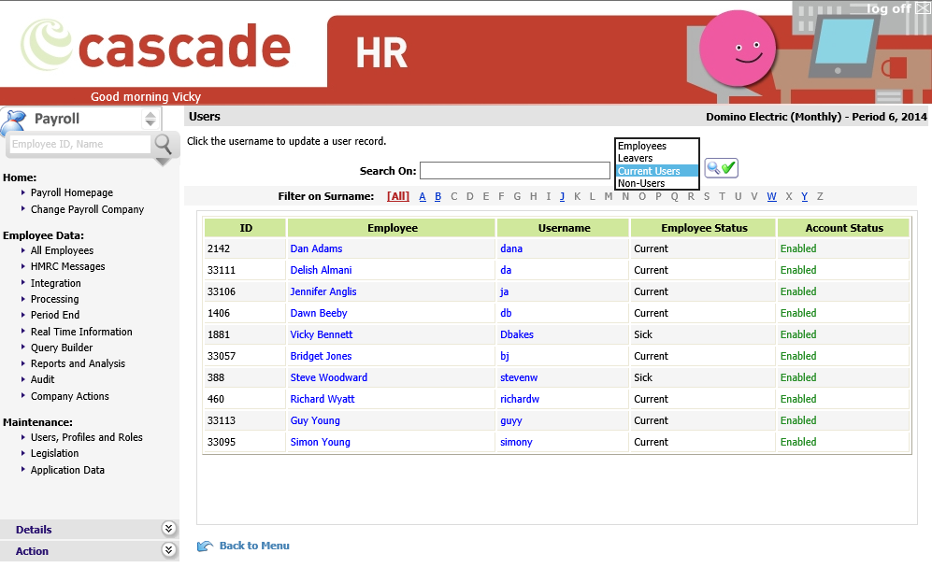This screenshot has width=932, height=582.
Task: Open Application Data
Action: click(x=67, y=470)
